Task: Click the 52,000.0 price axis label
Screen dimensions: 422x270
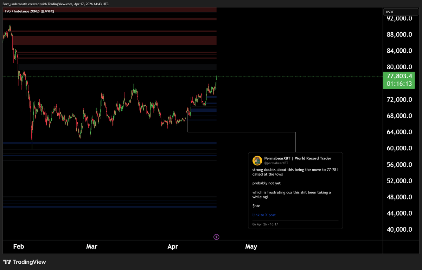Action: pos(399,181)
